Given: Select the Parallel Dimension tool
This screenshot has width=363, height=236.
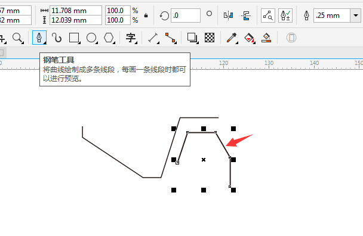Looking at the screenshot, I should click(153, 38).
